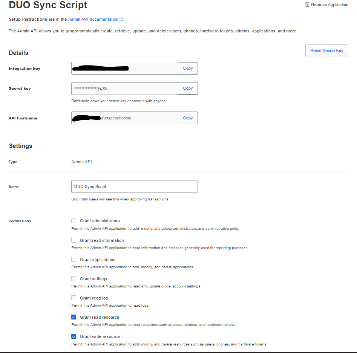Enable Grant read log checkbox

74,298
